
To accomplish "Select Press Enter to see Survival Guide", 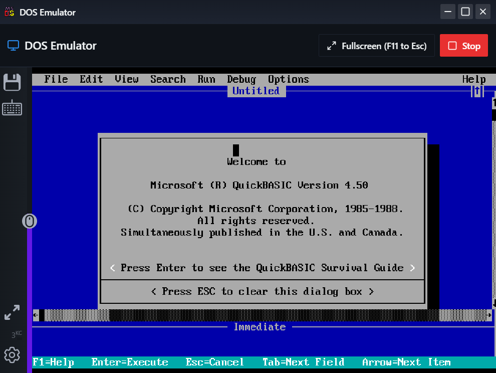I will click(x=262, y=268).
